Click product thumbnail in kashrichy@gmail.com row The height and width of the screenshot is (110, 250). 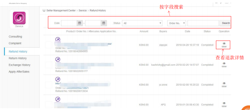(49, 65)
